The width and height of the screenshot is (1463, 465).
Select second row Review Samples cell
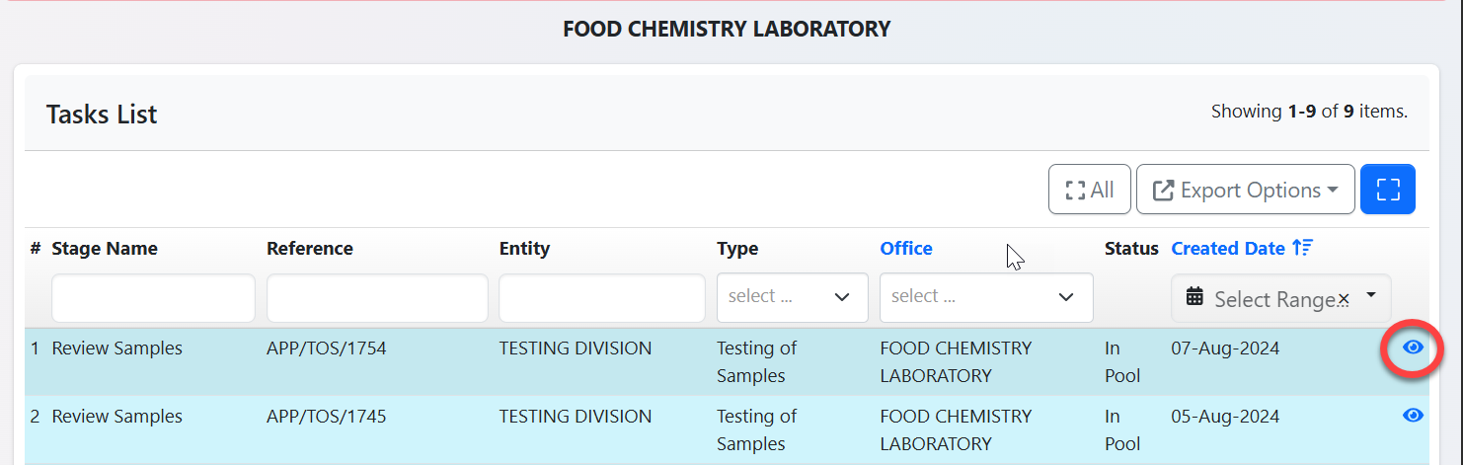(x=116, y=417)
